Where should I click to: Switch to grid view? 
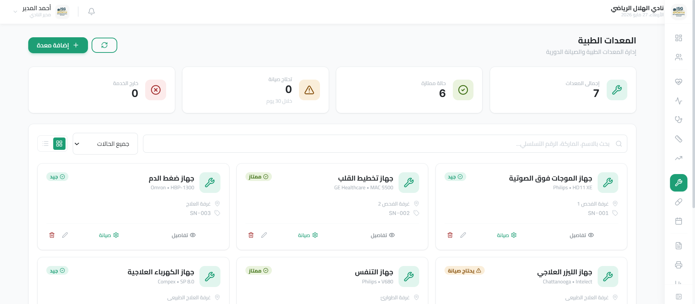coord(59,144)
